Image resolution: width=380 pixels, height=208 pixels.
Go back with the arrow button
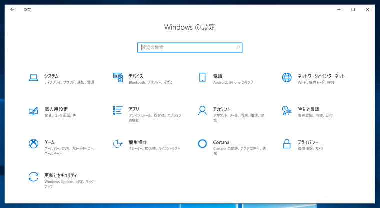point(12,9)
